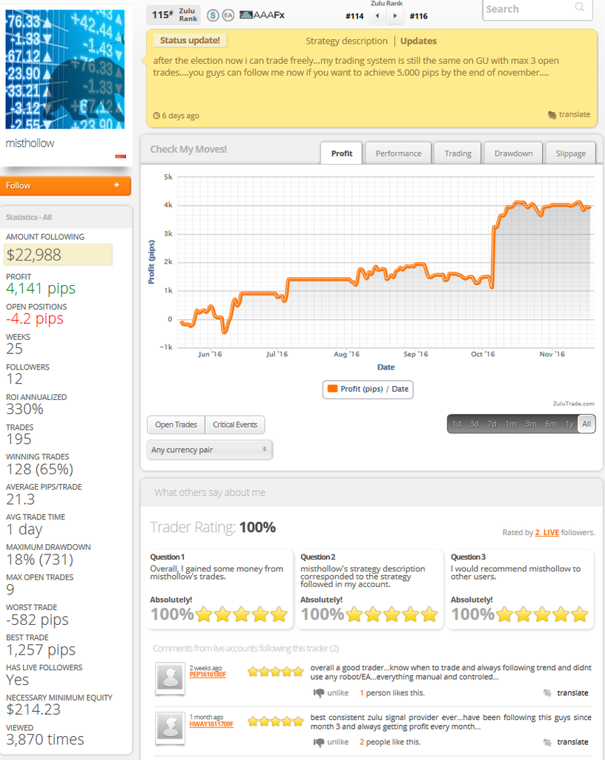Click the misthollow profile picture
The width and height of the screenshot is (605, 760).
tap(65, 69)
